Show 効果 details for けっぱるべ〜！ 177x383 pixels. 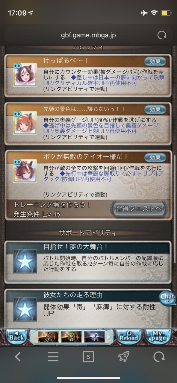[x=155, y=62]
